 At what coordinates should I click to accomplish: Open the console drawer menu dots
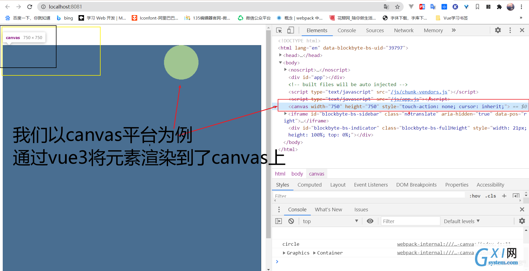click(279, 209)
